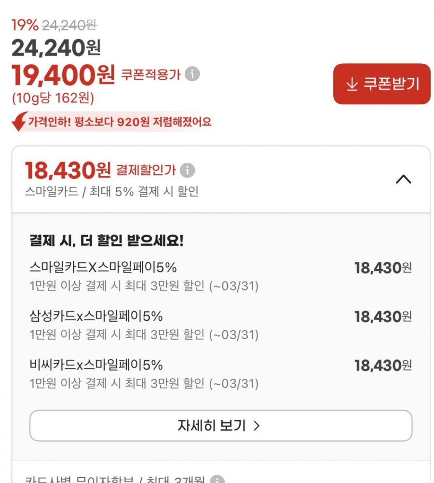Select the 스마일카드X스마일페이5% discount option
The height and width of the screenshot is (483, 434).
(103, 267)
